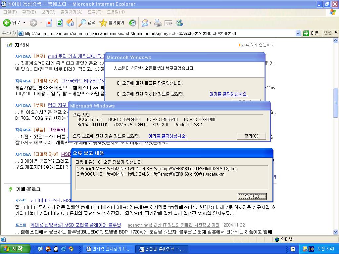339x254 pixels.
Task: Click 여기를 클릭하십시오 in the top error dialog
Action: click(x=228, y=94)
